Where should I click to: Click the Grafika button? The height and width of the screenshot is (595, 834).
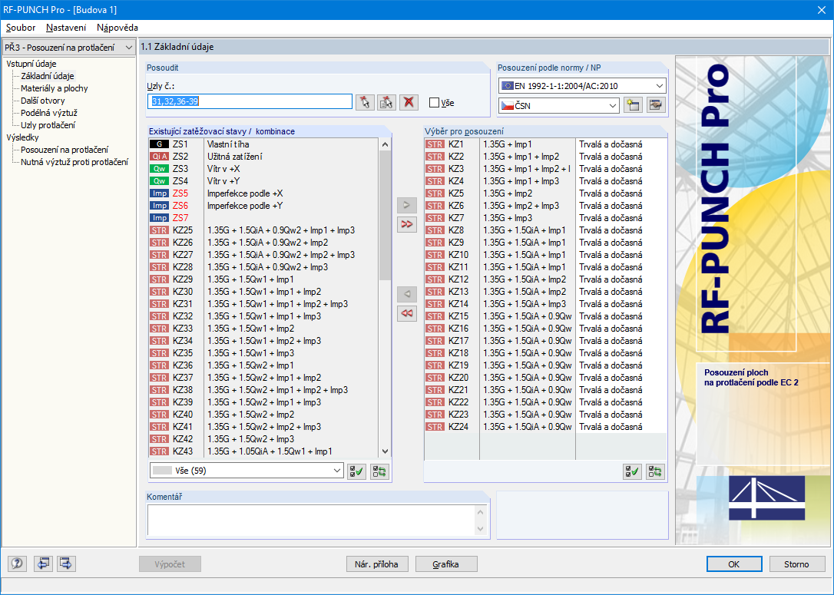pyautogui.click(x=445, y=564)
